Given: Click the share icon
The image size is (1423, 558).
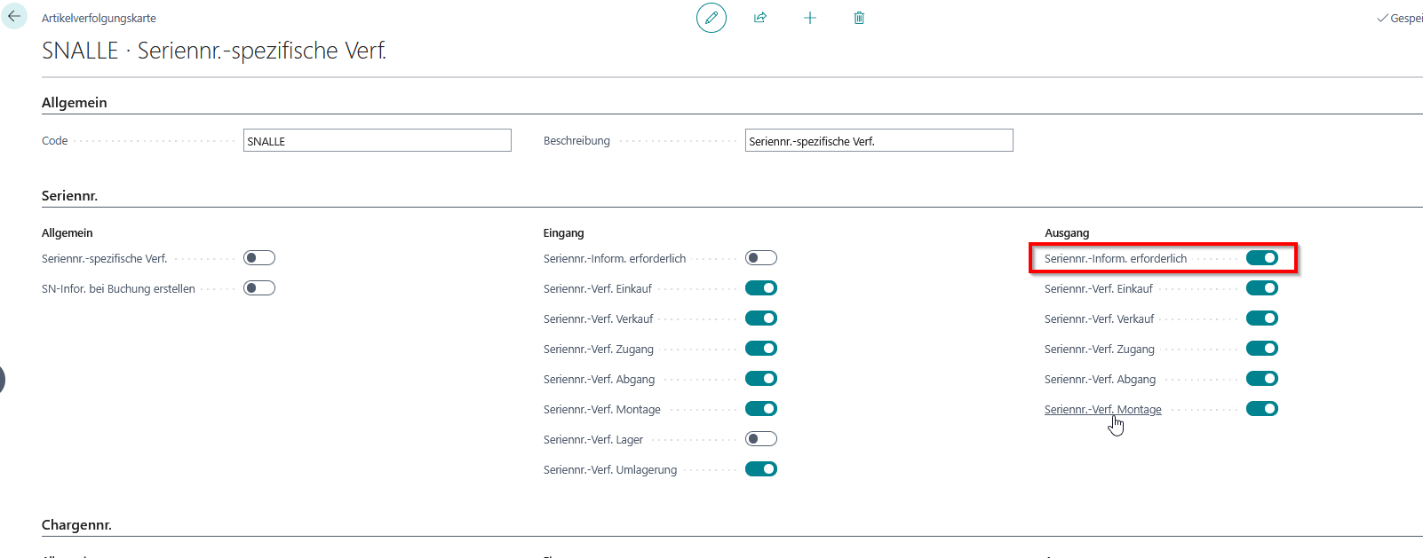Looking at the screenshot, I should [760, 18].
